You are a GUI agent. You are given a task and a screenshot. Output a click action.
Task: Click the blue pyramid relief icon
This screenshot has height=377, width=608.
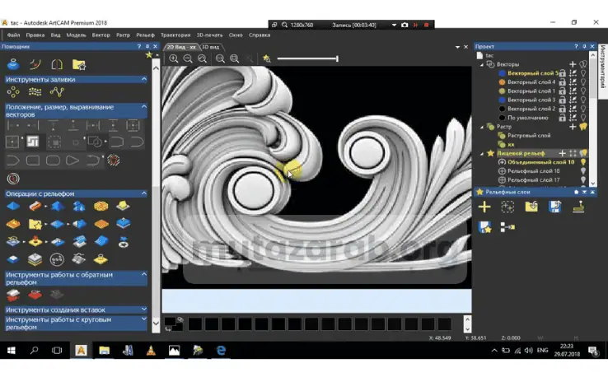pyautogui.click(x=13, y=206)
